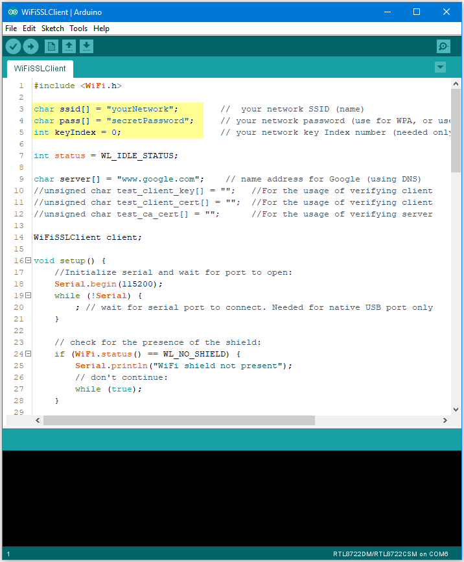The height and width of the screenshot is (562, 464).
Task: Click the line number indicator in status bar
Action: [8, 554]
